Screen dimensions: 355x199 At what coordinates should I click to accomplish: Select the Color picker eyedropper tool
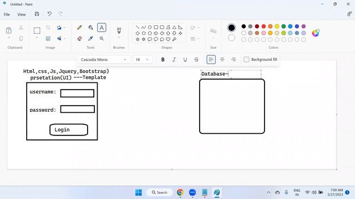coord(90,39)
